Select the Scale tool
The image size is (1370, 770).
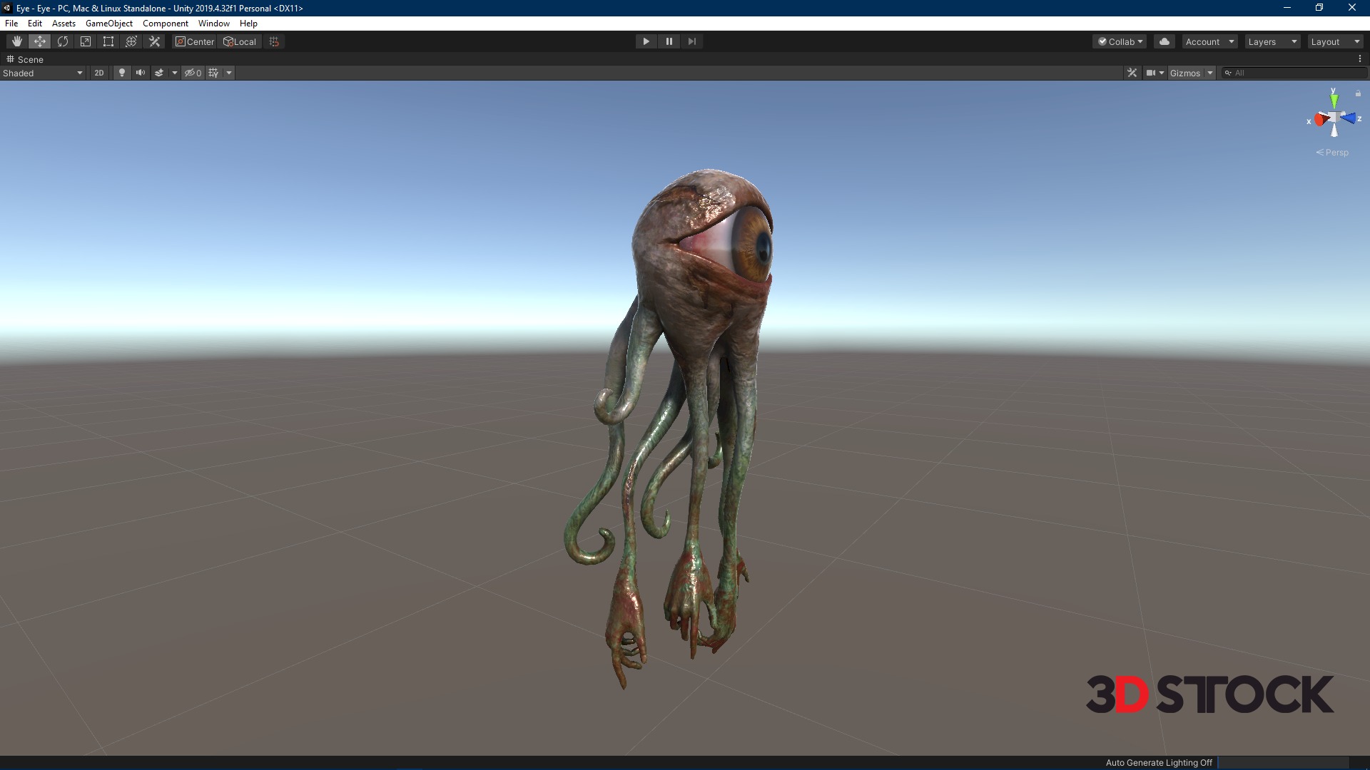(x=86, y=41)
